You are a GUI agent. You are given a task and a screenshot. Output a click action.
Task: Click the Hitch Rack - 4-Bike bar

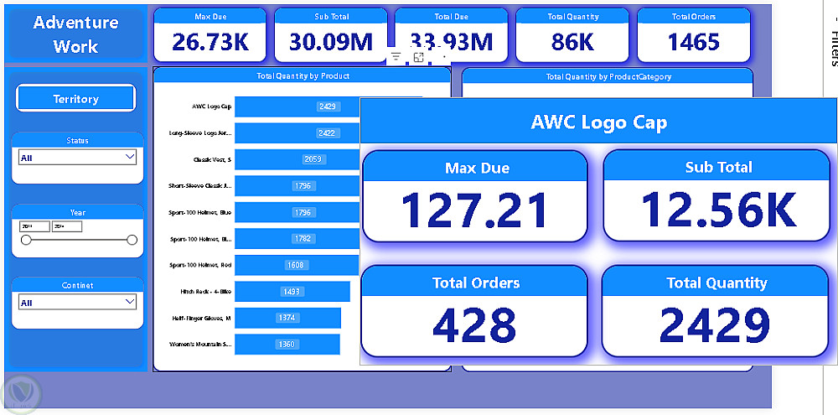point(292,292)
